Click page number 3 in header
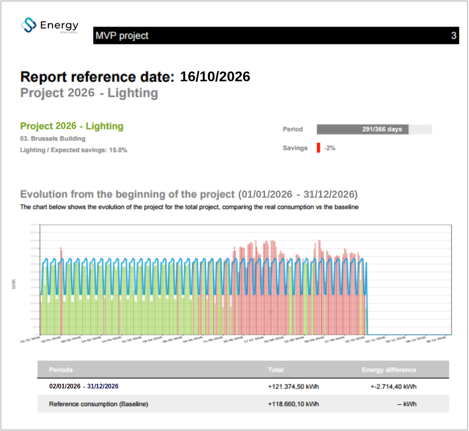 click(453, 36)
